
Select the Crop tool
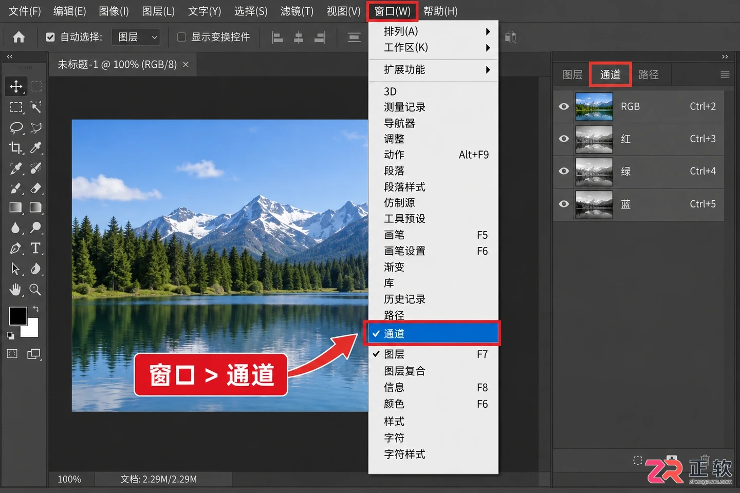tap(16, 148)
